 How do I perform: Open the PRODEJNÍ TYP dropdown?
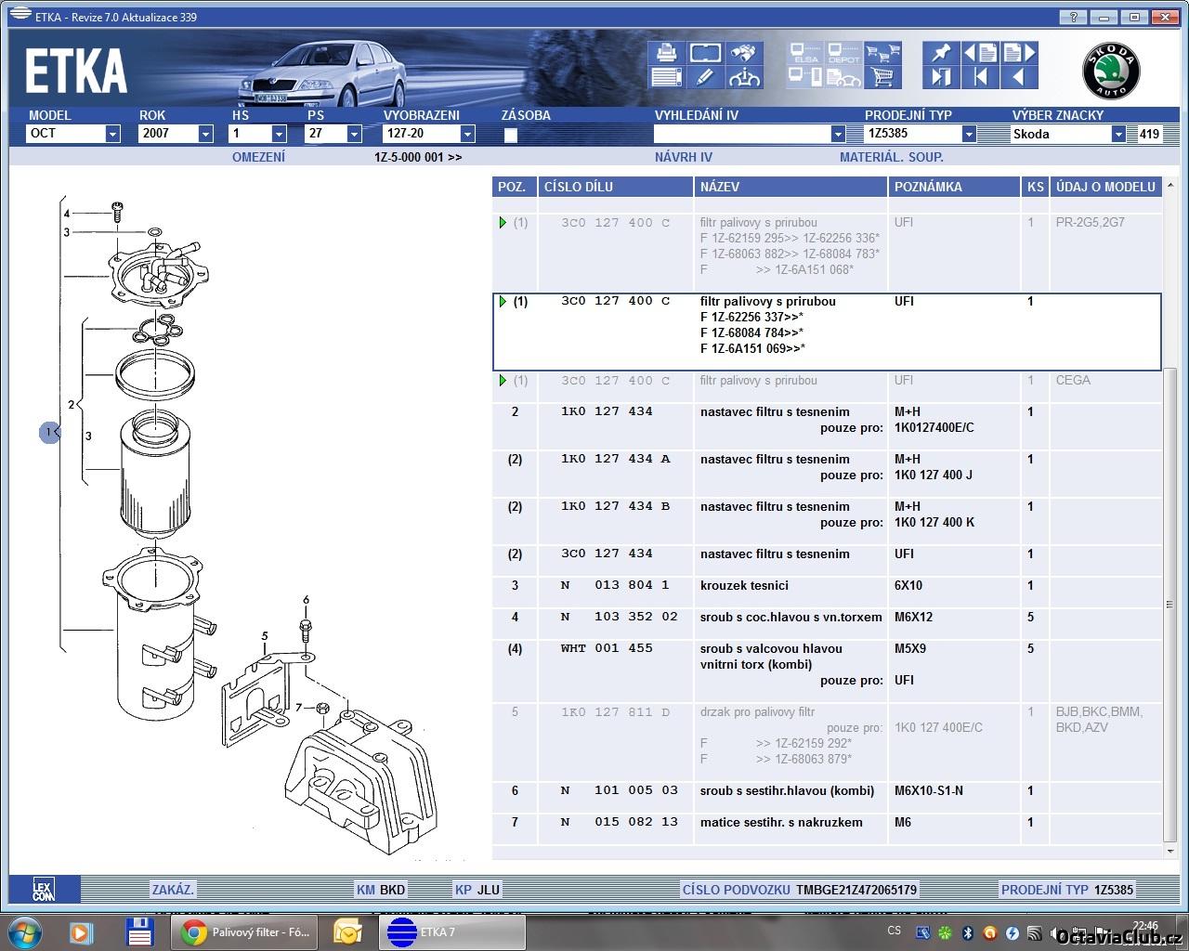[x=969, y=134]
